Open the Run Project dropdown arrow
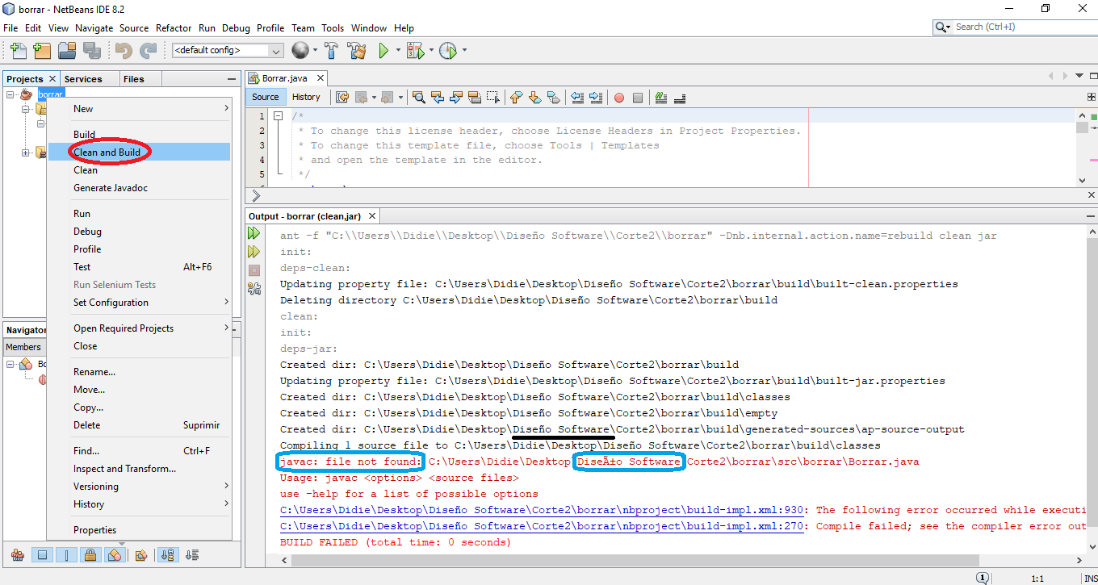The width and height of the screenshot is (1098, 585). click(x=398, y=51)
